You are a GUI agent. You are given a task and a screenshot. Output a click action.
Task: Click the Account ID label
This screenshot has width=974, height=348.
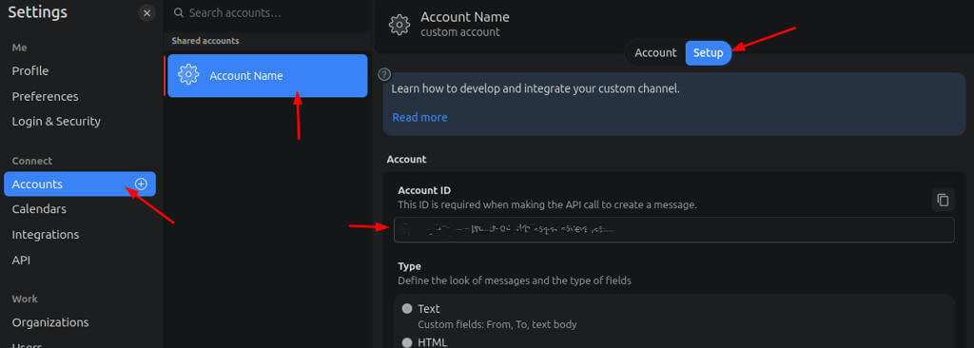(x=424, y=190)
